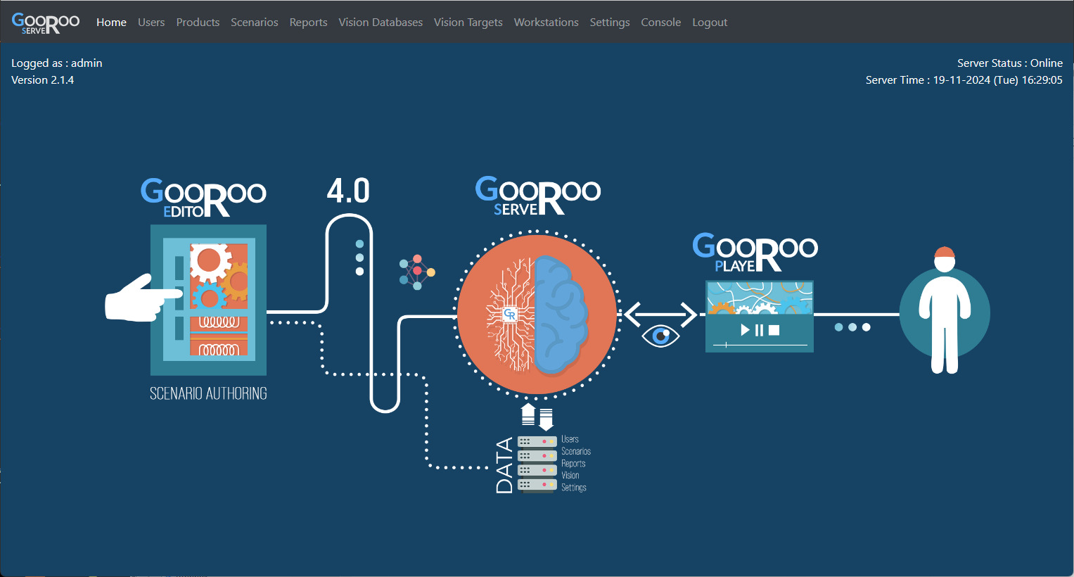Screen dimensions: 1074x577
Task: Click the 'Reports' data label
Action: (x=573, y=464)
